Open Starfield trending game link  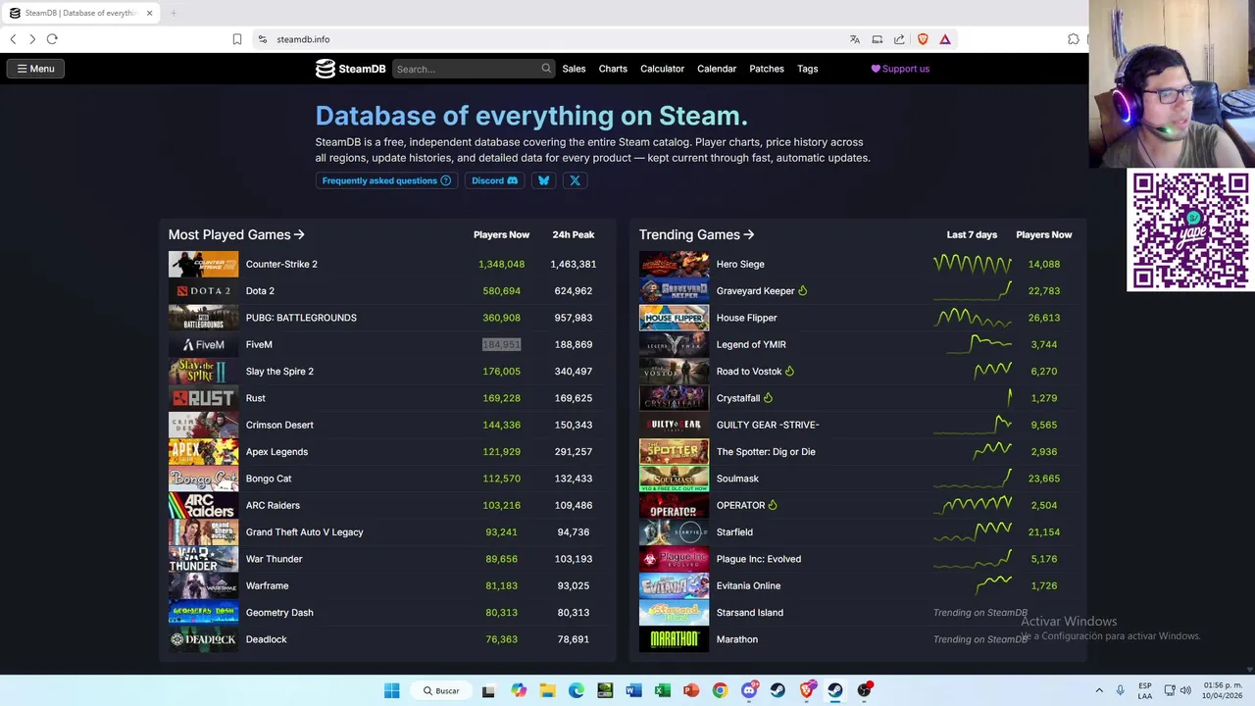(734, 532)
